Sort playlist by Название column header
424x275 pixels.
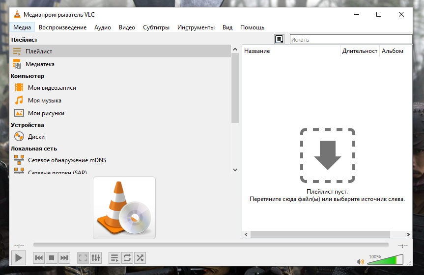(291, 51)
